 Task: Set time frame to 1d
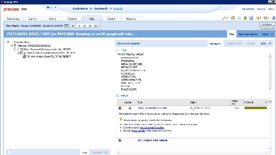[79, 26]
